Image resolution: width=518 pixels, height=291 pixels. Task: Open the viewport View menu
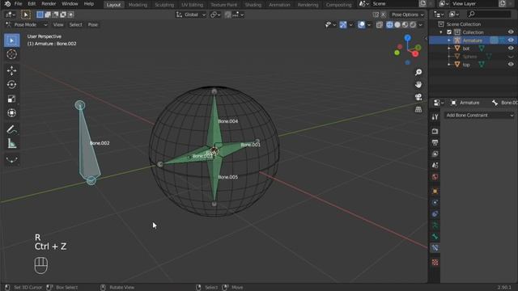tap(58, 25)
